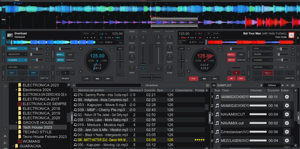Halve the deck A loop with left arrow
The image size is (300, 149).
59,73
